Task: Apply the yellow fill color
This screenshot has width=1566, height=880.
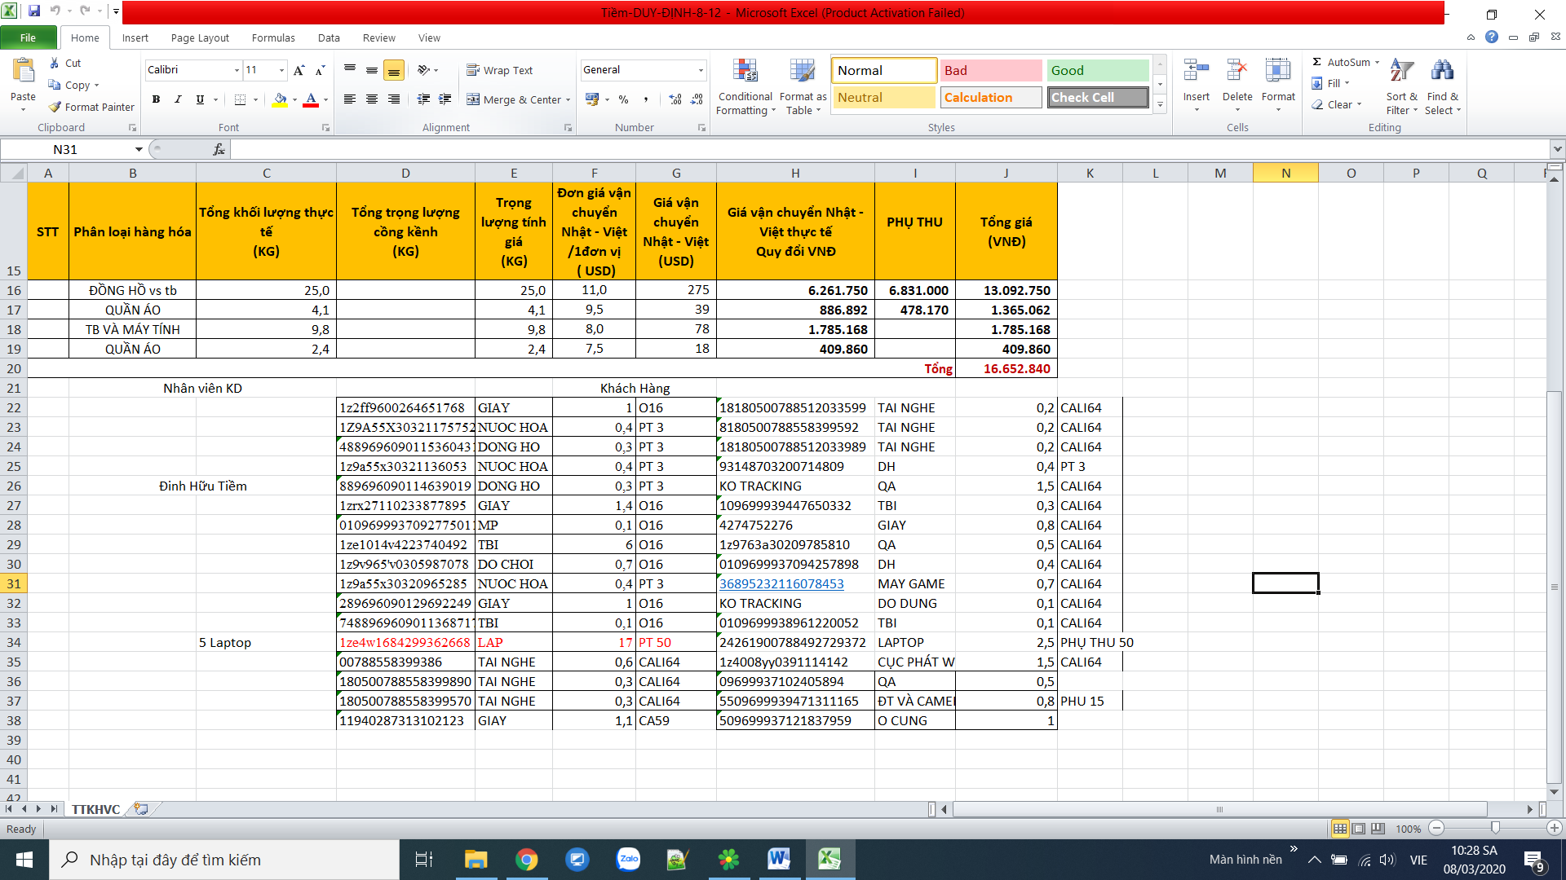Action: click(280, 99)
